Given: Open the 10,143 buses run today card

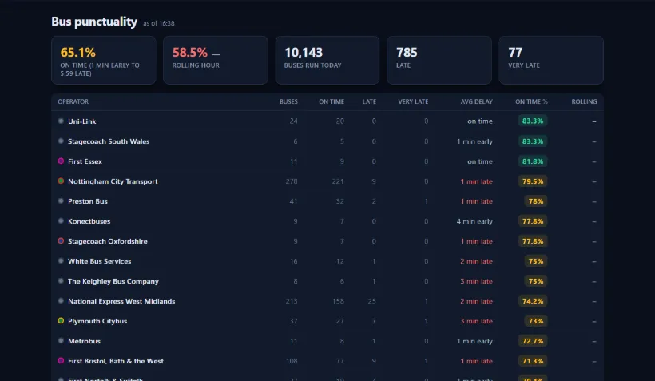Looking at the screenshot, I should [x=327, y=60].
